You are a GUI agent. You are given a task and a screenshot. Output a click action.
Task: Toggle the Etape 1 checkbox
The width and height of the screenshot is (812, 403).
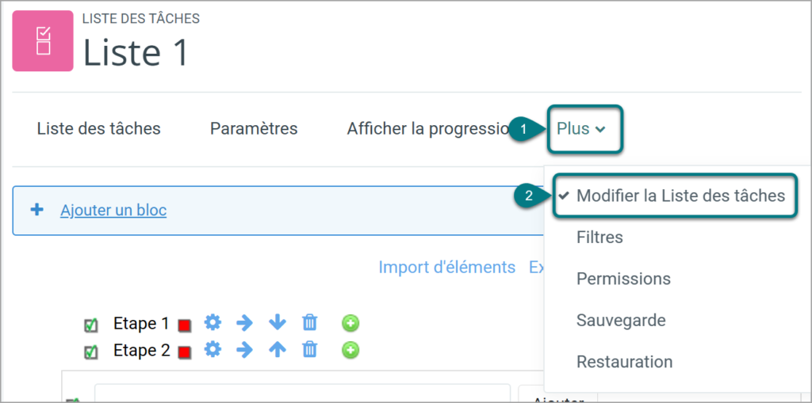(90, 325)
